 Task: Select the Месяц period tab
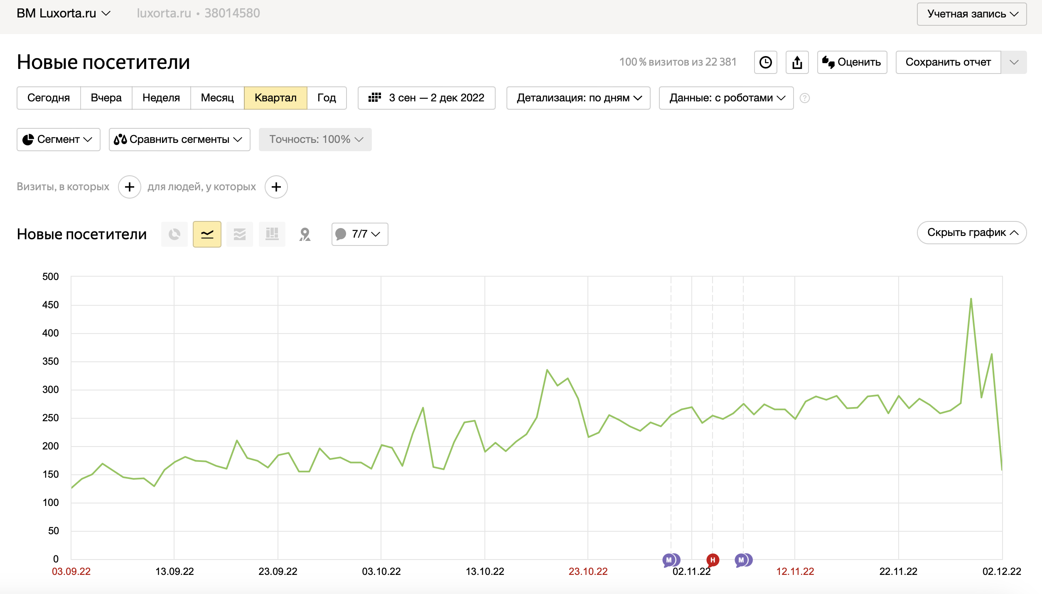pos(217,98)
